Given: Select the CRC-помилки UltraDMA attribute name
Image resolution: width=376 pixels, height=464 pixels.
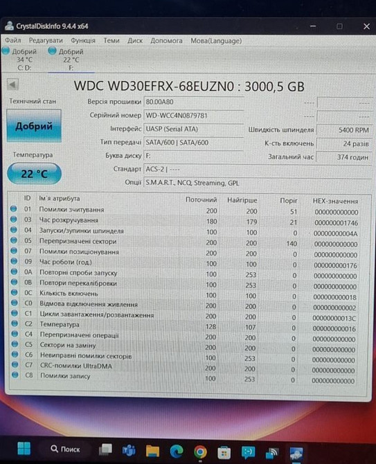Looking at the screenshot, I should tap(76, 366).
